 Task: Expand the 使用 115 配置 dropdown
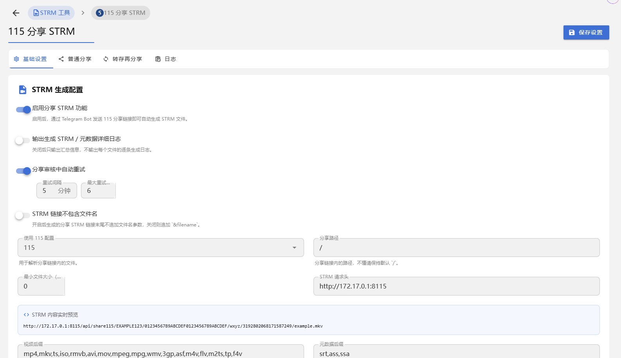(x=161, y=248)
